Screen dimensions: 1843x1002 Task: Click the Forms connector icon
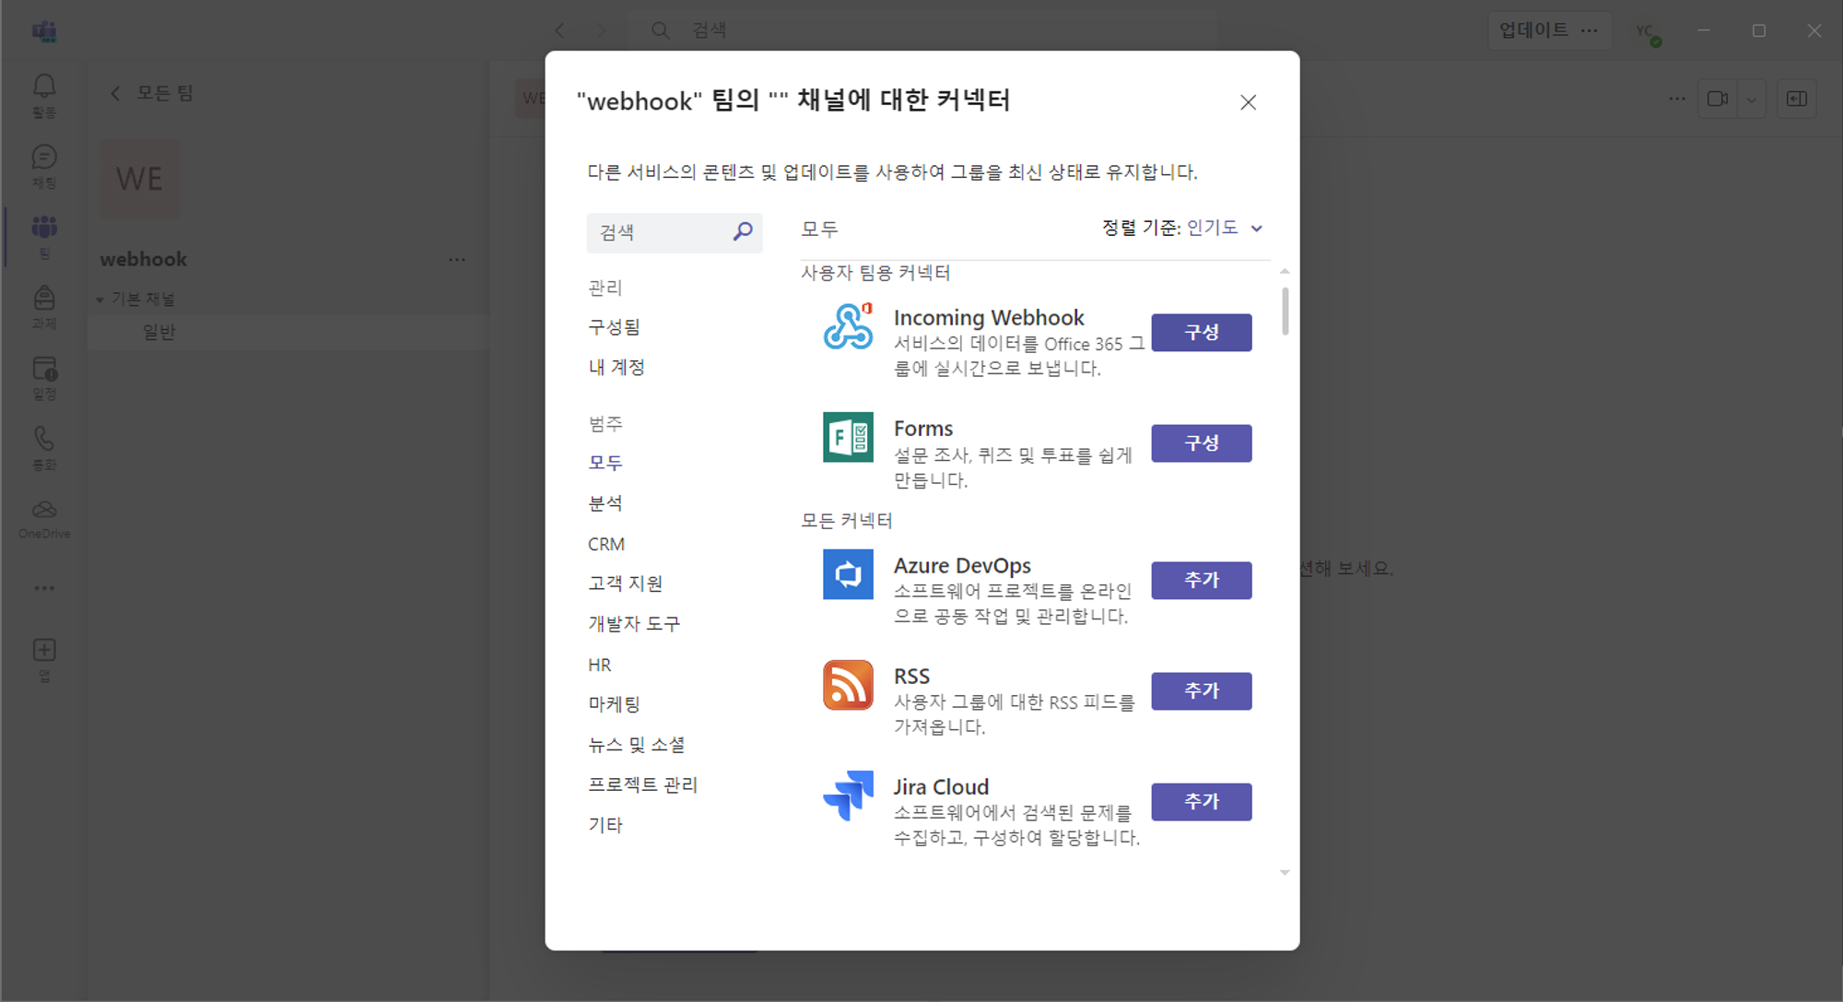[848, 437]
